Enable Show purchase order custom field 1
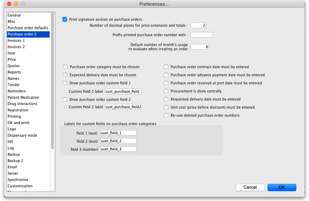This screenshot has width=309, height=201. coord(65,83)
